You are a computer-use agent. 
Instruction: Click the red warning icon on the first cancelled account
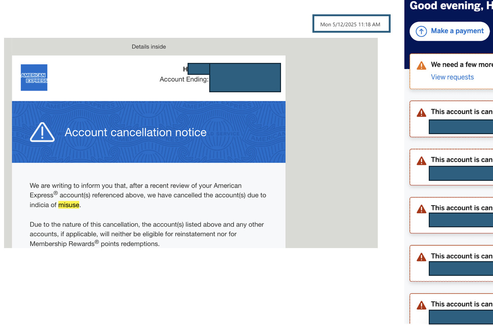[x=422, y=113]
